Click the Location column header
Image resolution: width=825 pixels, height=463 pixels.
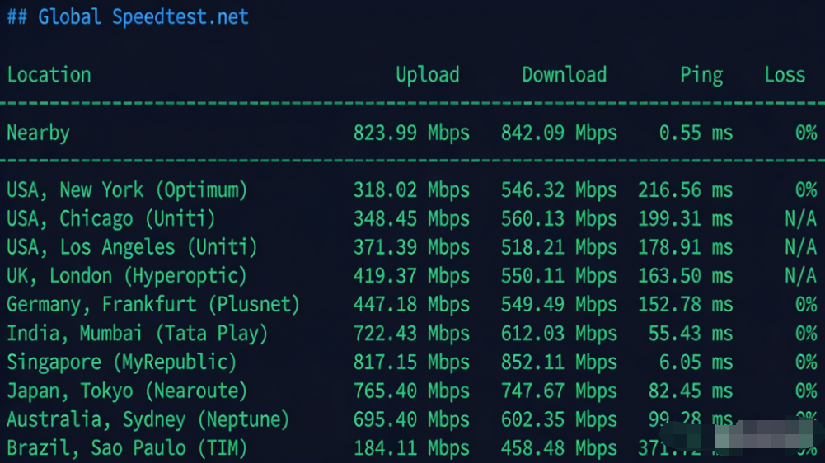(x=49, y=75)
